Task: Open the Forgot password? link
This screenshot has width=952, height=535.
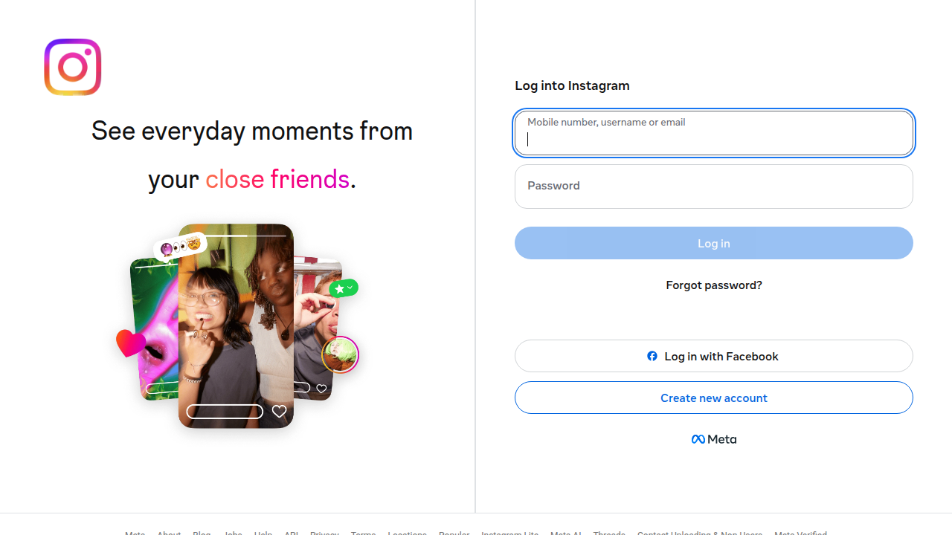Action: 714,285
